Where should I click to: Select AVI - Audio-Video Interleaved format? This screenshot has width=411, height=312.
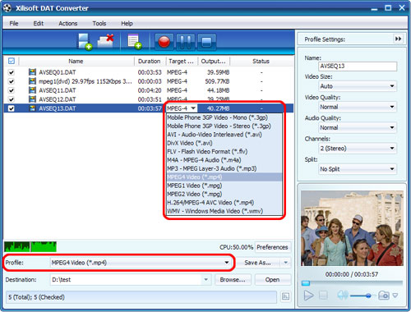point(224,135)
